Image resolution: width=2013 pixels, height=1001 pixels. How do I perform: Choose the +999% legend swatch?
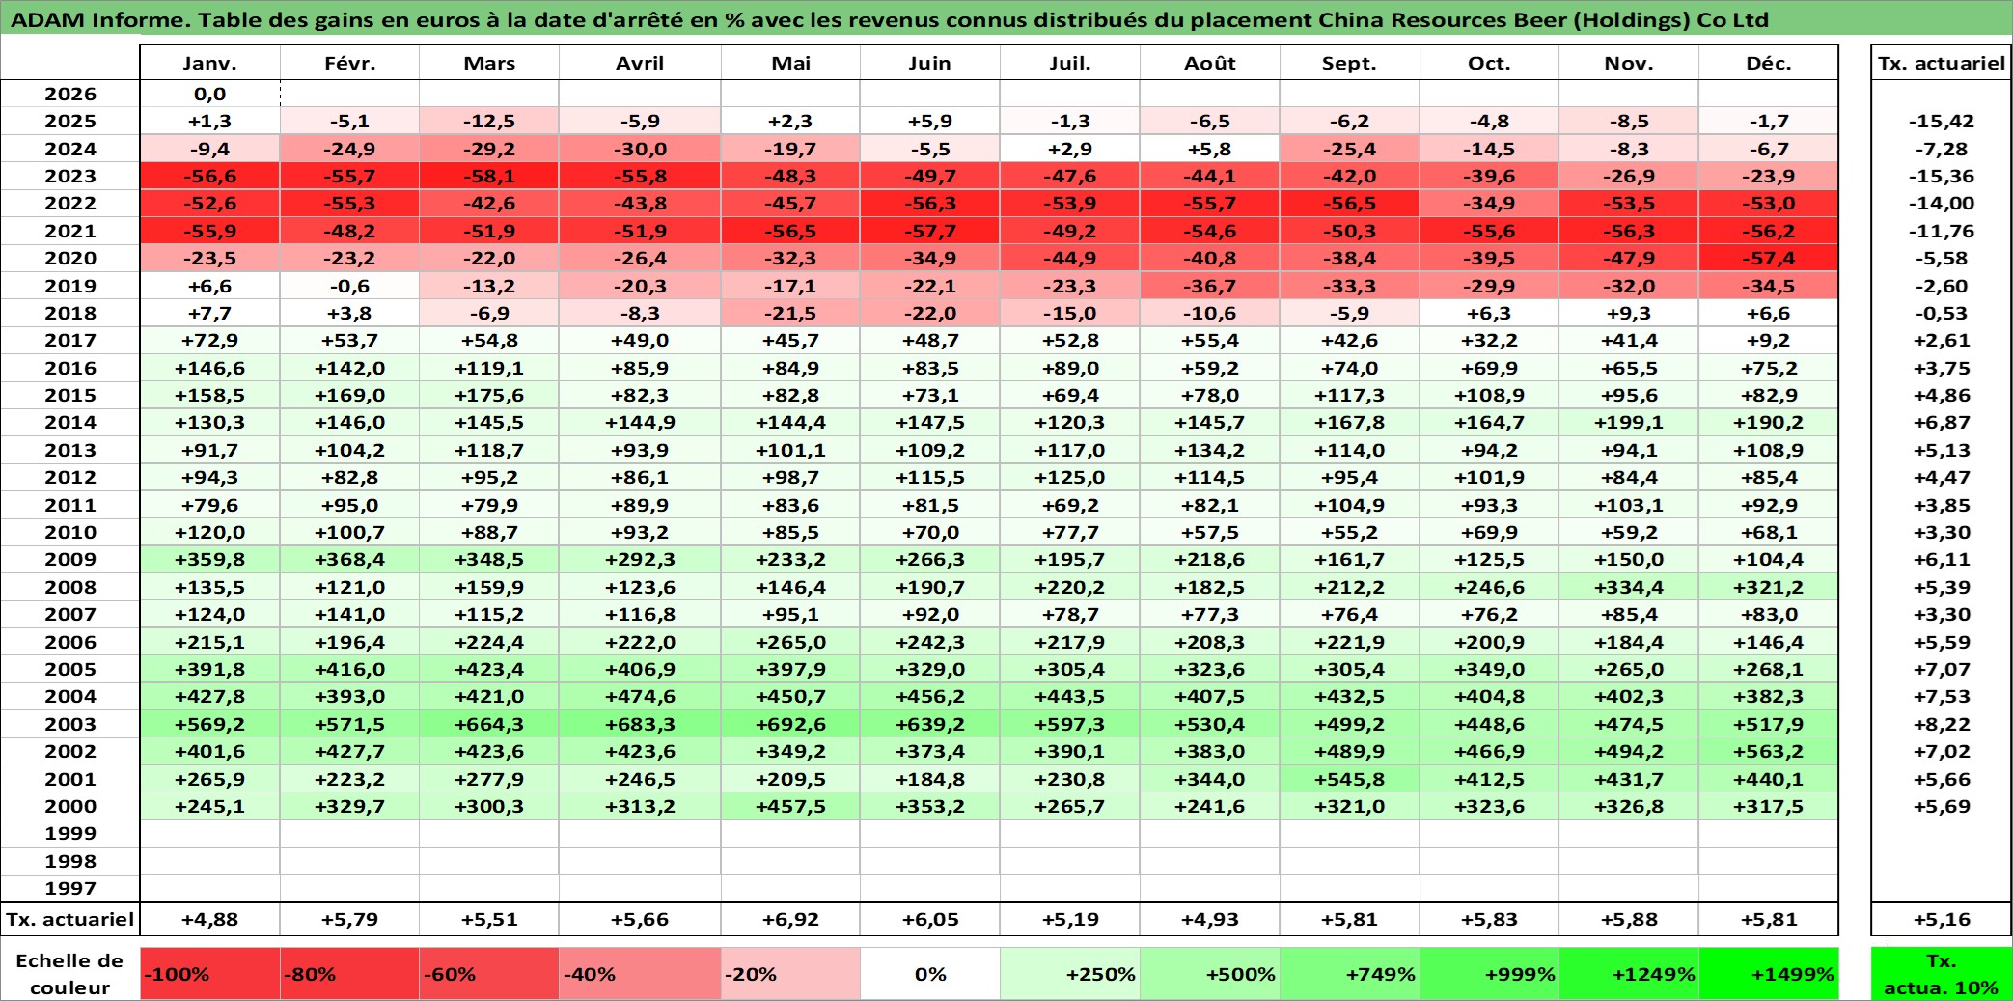click(x=1489, y=973)
